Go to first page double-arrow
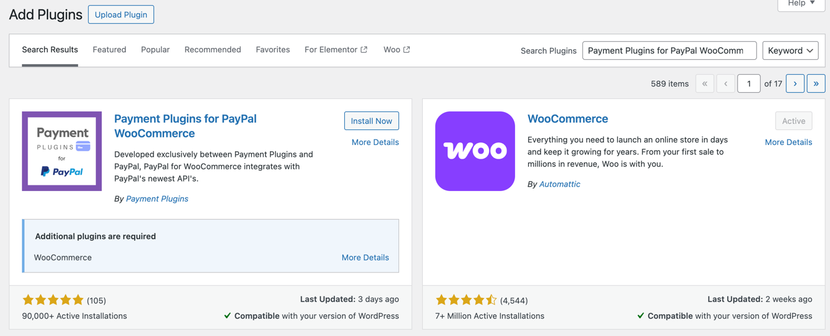Image resolution: width=830 pixels, height=336 pixels. [705, 83]
